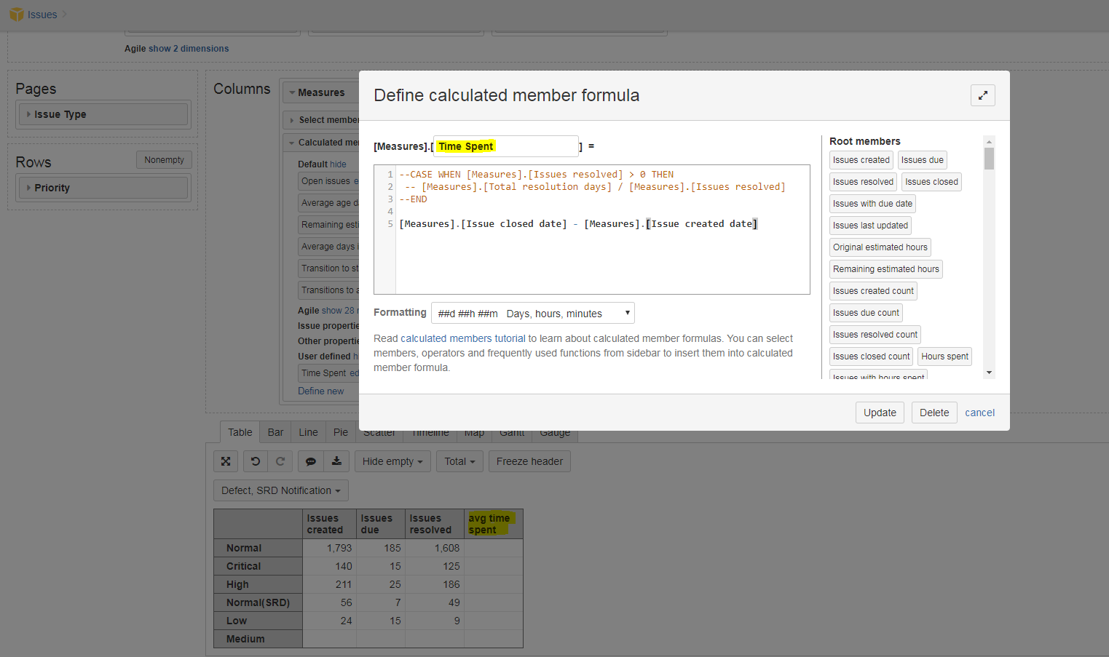Click the Issues created column header
The width and height of the screenshot is (1109, 657).
point(329,524)
